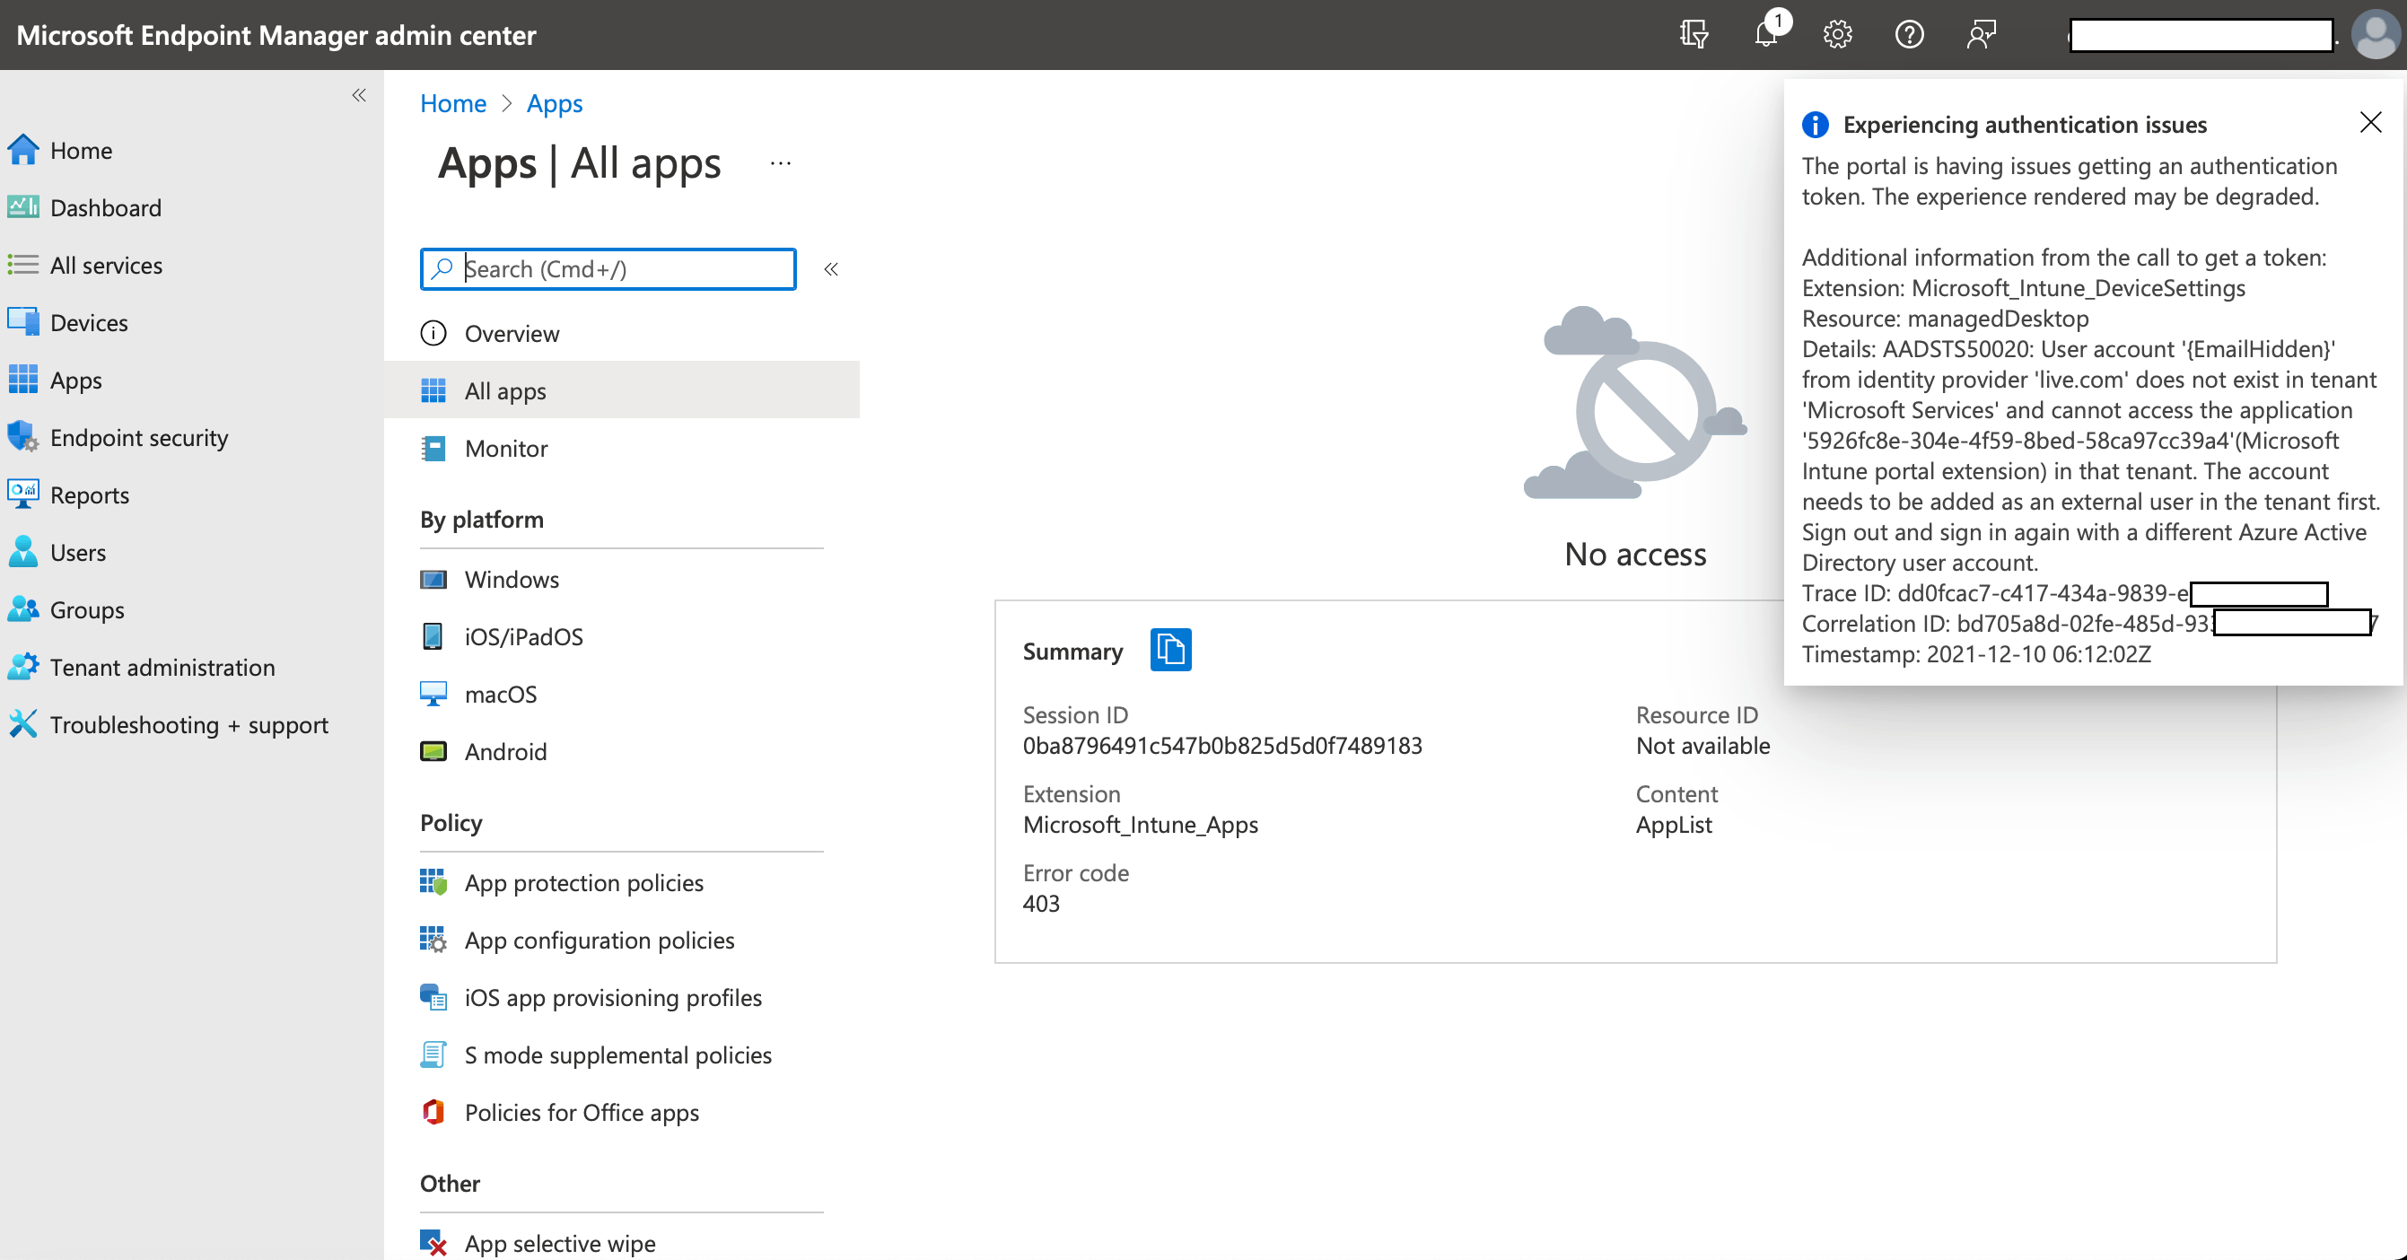Open Monitor in Apps menu

[621, 449]
